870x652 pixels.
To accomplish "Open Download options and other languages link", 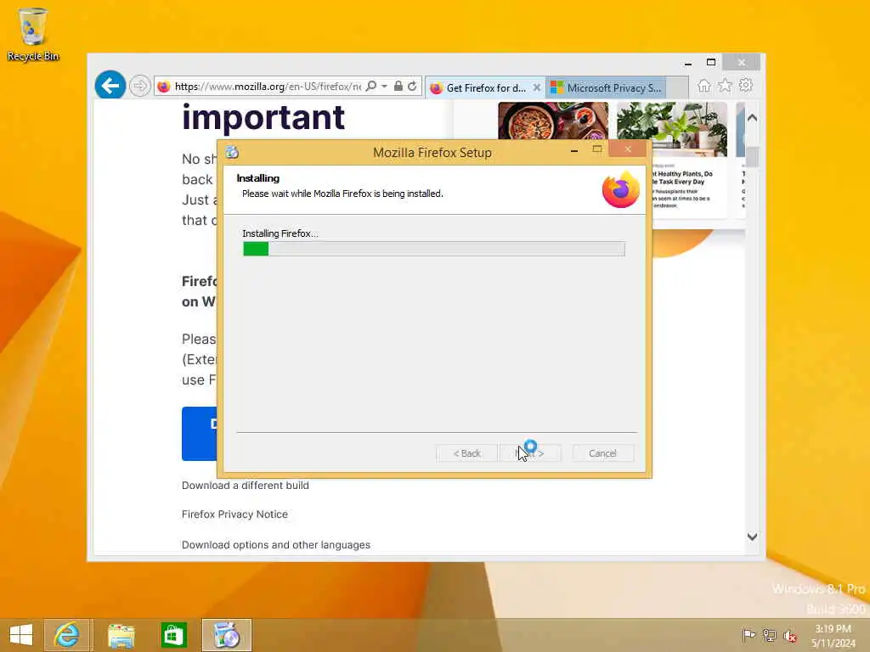I will coord(276,544).
